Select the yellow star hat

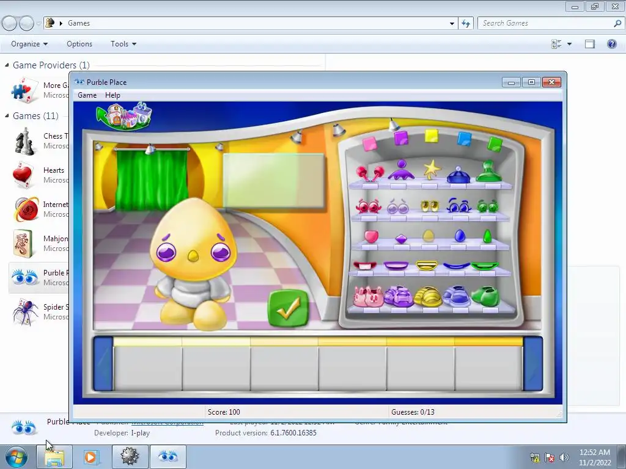(431, 170)
